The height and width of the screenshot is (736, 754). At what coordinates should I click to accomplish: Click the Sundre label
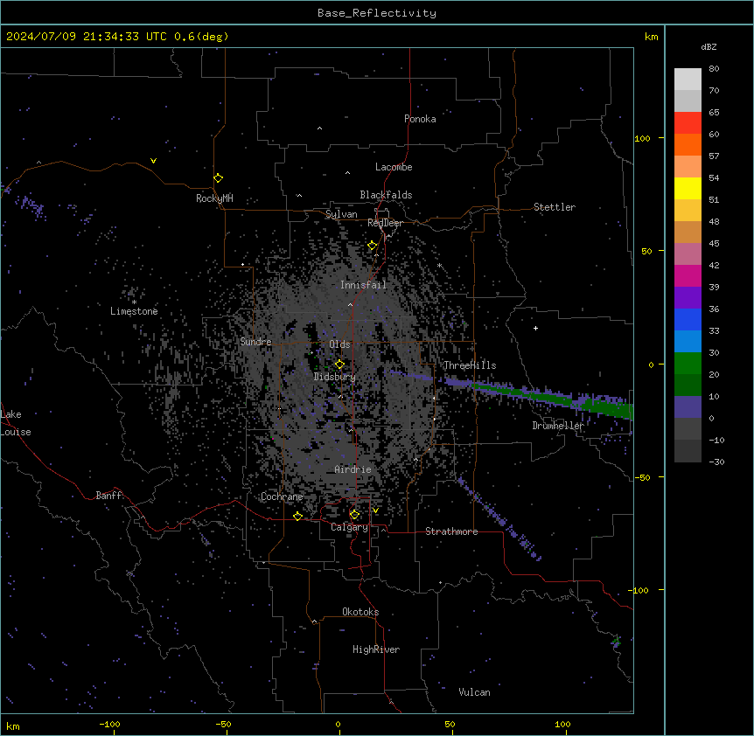pyautogui.click(x=255, y=342)
